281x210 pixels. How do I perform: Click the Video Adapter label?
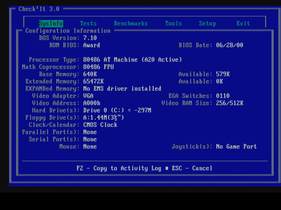[x=56, y=96]
